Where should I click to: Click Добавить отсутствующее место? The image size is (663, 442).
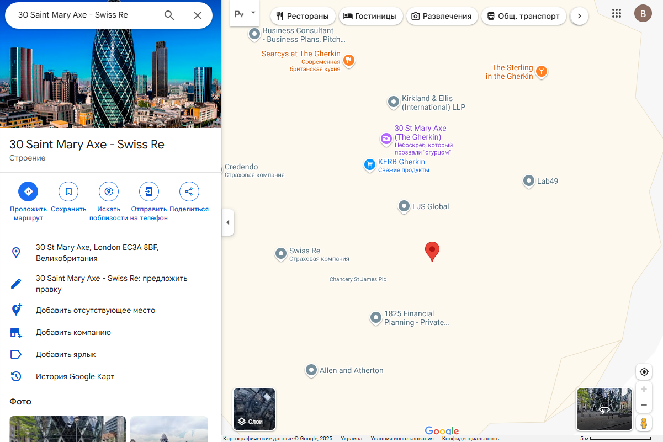(110, 310)
